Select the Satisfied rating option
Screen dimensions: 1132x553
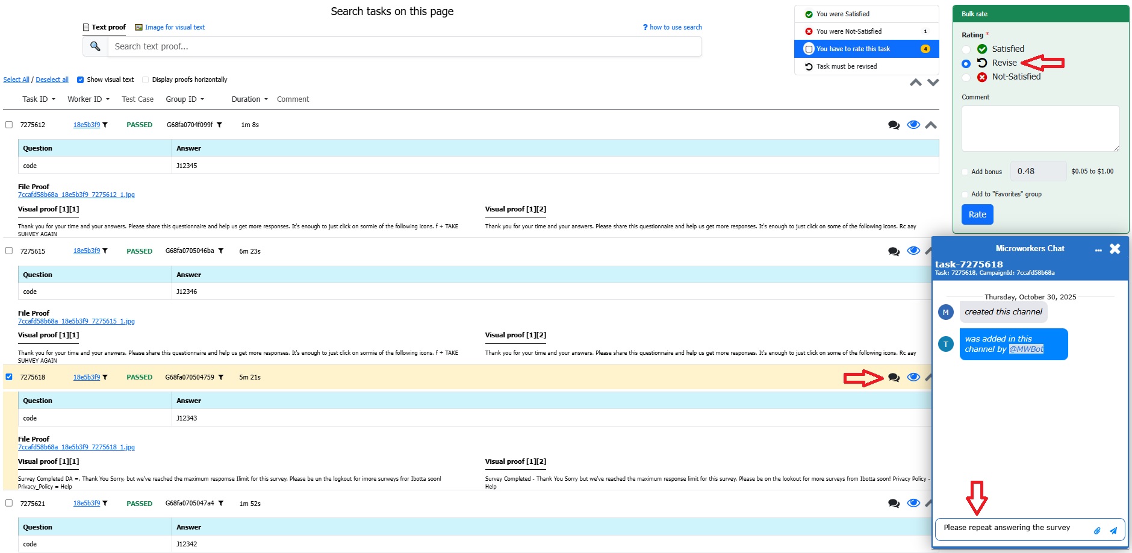pos(966,49)
